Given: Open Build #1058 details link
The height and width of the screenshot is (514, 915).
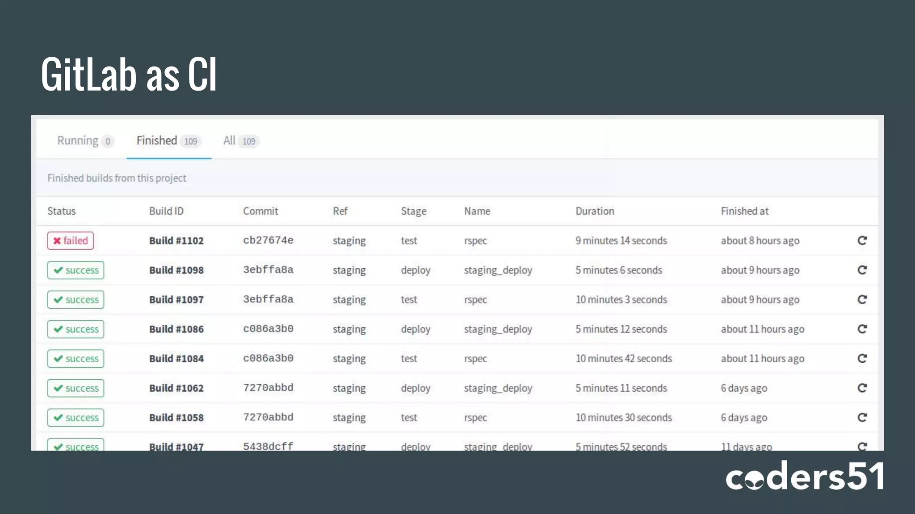Looking at the screenshot, I should tap(176, 417).
